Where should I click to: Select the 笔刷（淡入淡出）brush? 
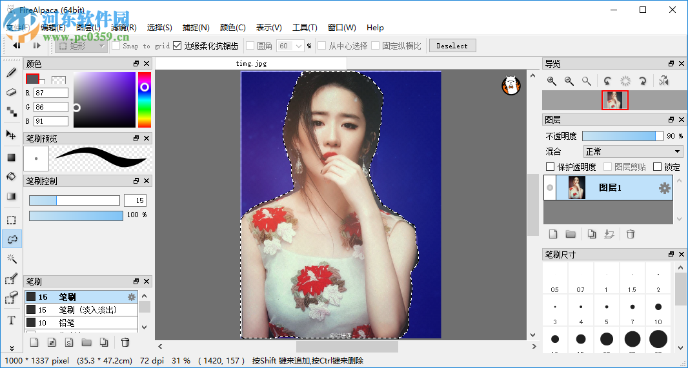coord(81,310)
